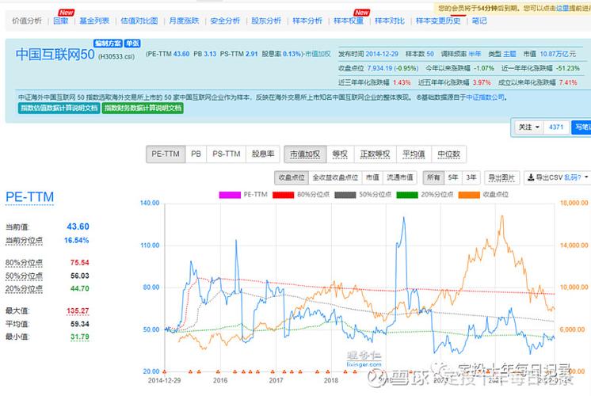Click the 导出图片 button
This screenshot has height=396, width=591.
click(x=501, y=178)
